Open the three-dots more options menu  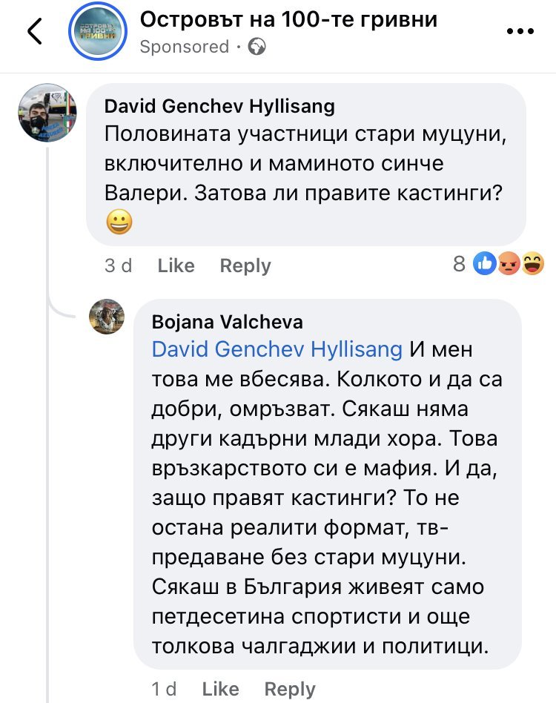coord(520,32)
